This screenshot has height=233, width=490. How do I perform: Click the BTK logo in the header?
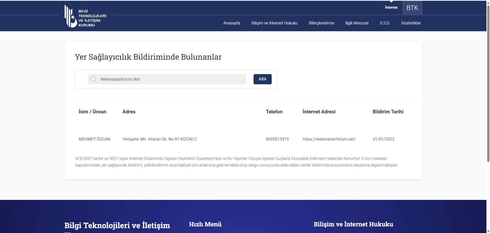(x=85, y=16)
